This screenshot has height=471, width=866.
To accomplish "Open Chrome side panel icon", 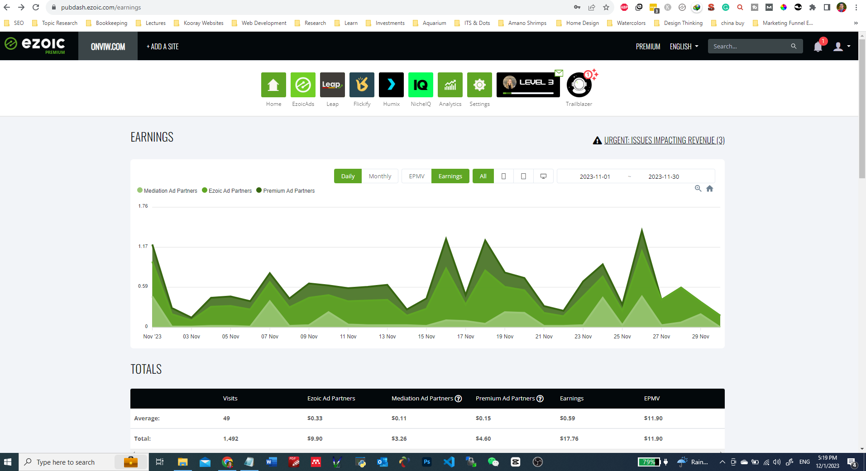I will pyautogui.click(x=827, y=7).
